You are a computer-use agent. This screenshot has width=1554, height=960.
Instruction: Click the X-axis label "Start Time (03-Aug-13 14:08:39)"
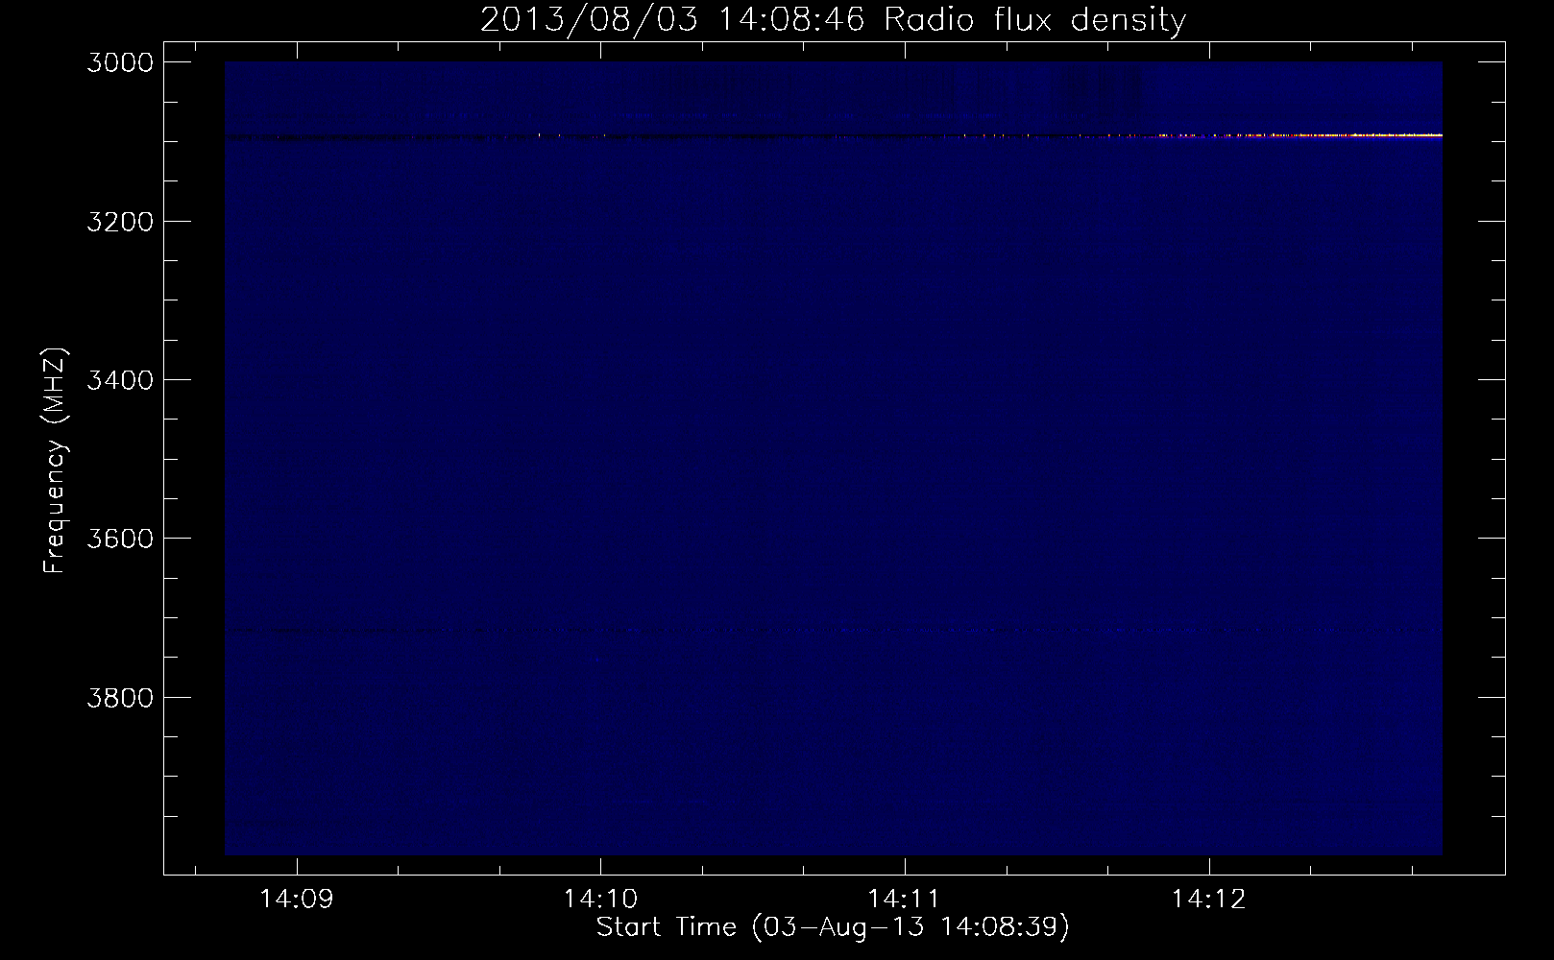click(833, 927)
